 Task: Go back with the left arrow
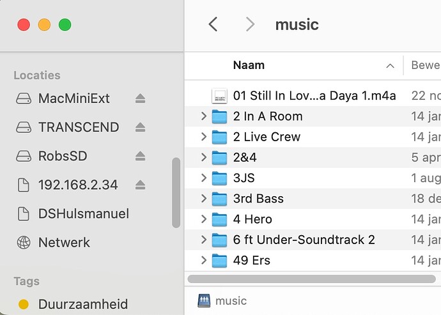pyautogui.click(x=213, y=24)
